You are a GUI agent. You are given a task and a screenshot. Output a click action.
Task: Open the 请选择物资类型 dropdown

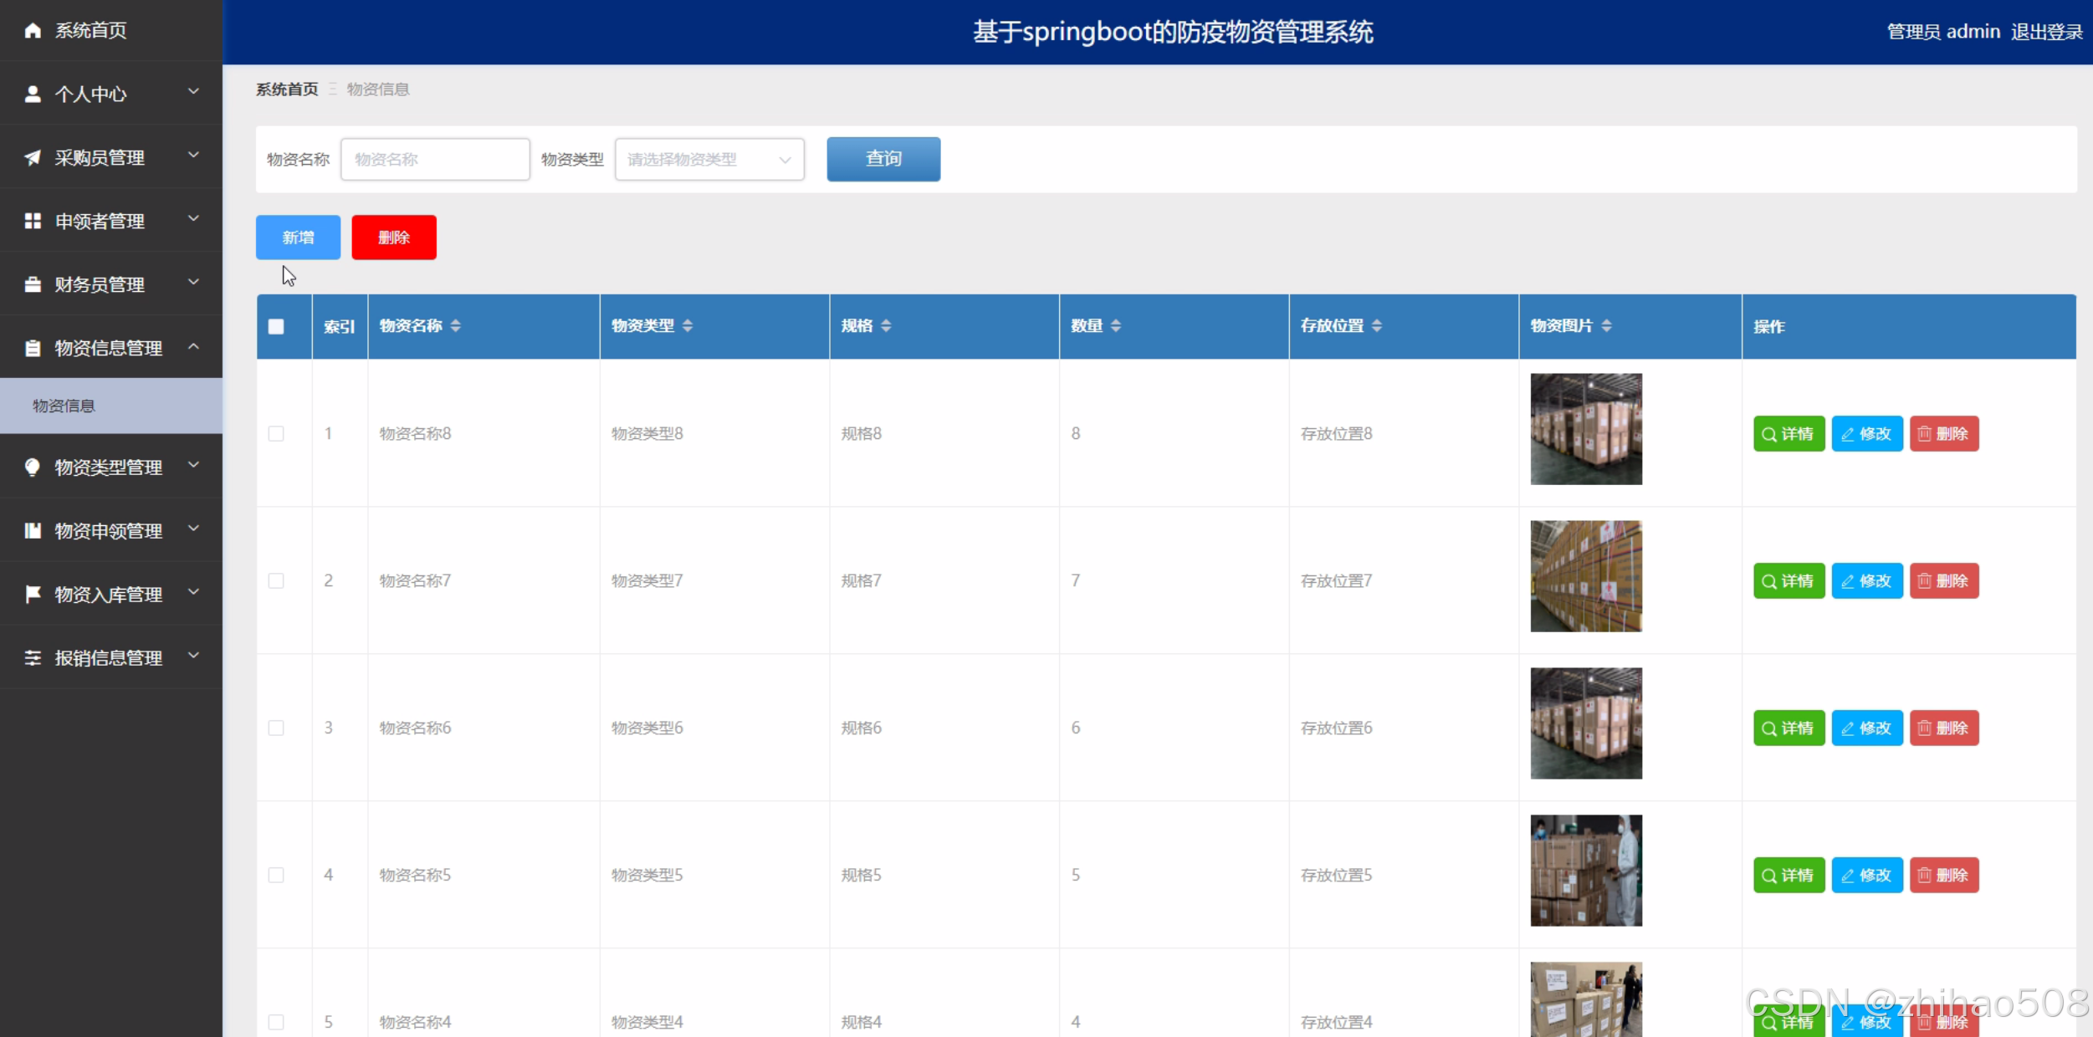click(x=709, y=160)
